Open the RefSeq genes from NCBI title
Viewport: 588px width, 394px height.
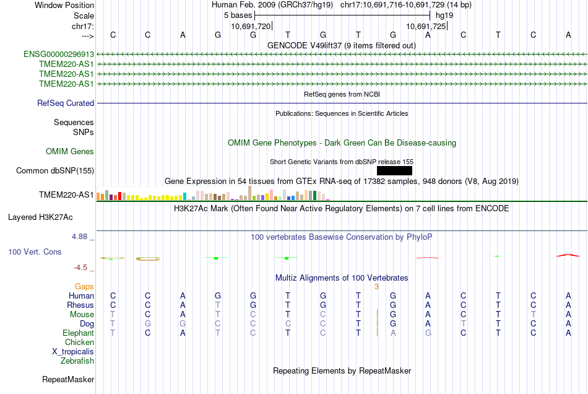pyautogui.click(x=342, y=95)
